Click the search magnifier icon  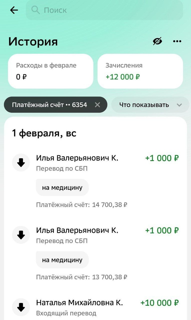click(x=35, y=10)
